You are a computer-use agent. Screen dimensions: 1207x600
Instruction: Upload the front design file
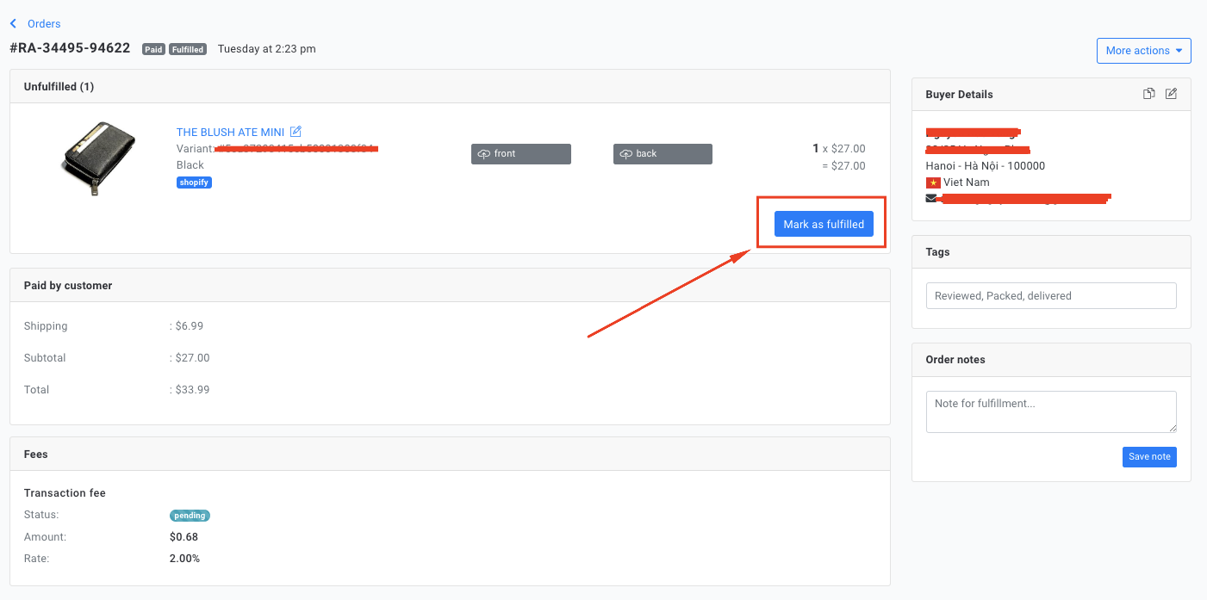click(x=521, y=154)
